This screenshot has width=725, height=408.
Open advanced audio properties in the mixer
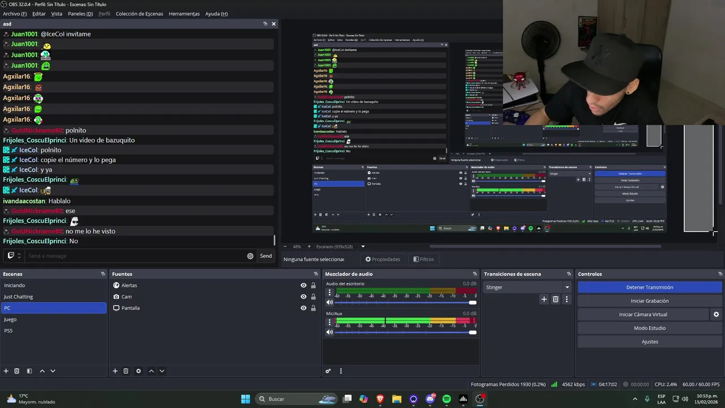click(328, 371)
